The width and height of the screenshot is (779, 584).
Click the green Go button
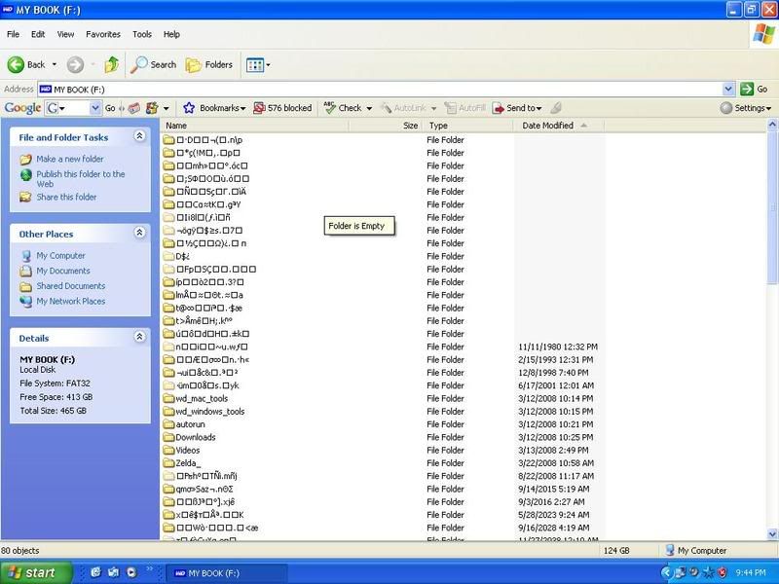click(x=754, y=89)
